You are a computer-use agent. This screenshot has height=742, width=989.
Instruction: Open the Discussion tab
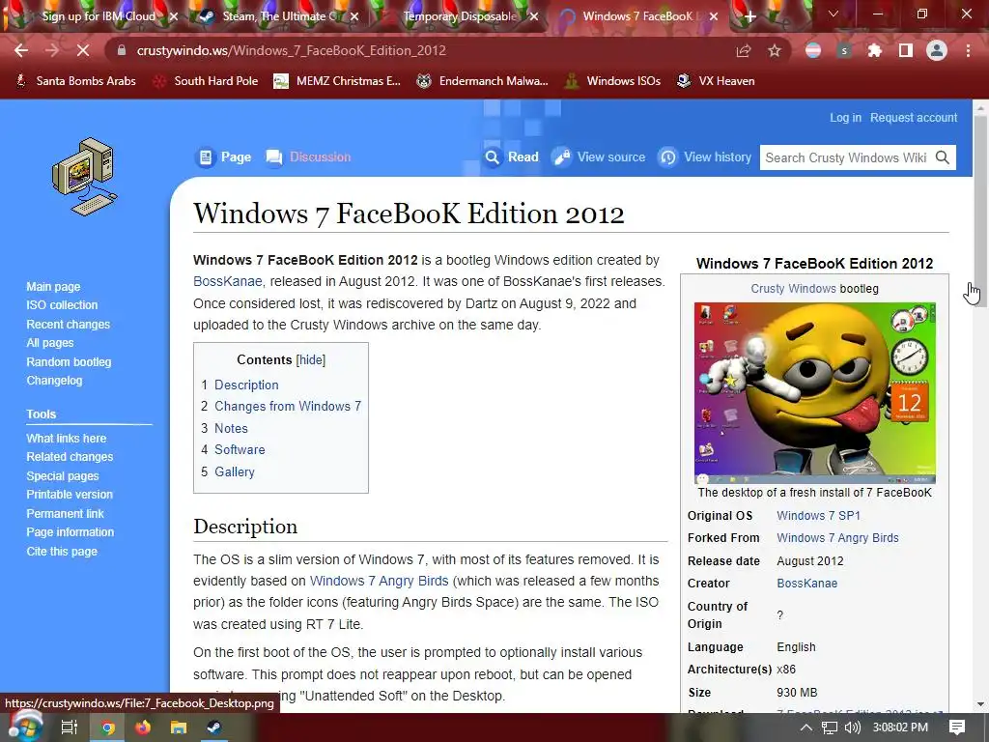[x=308, y=157]
